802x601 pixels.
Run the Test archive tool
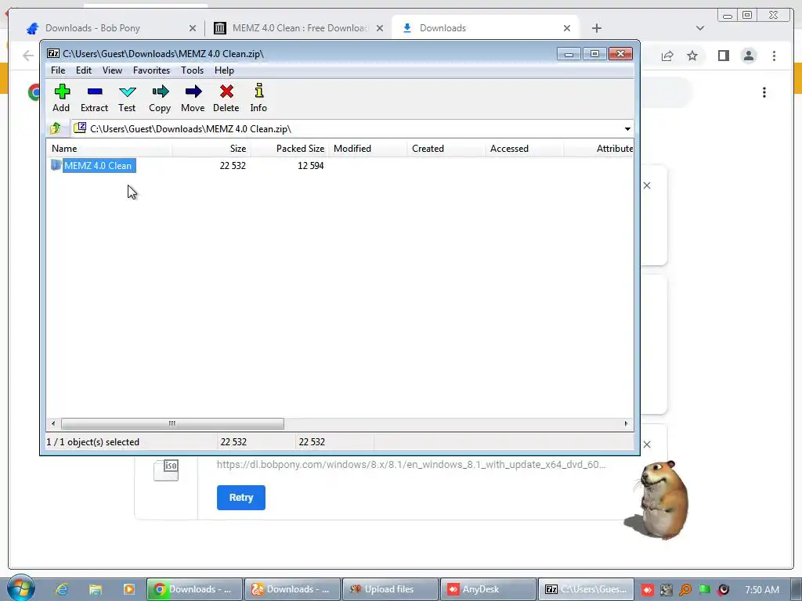(x=127, y=98)
